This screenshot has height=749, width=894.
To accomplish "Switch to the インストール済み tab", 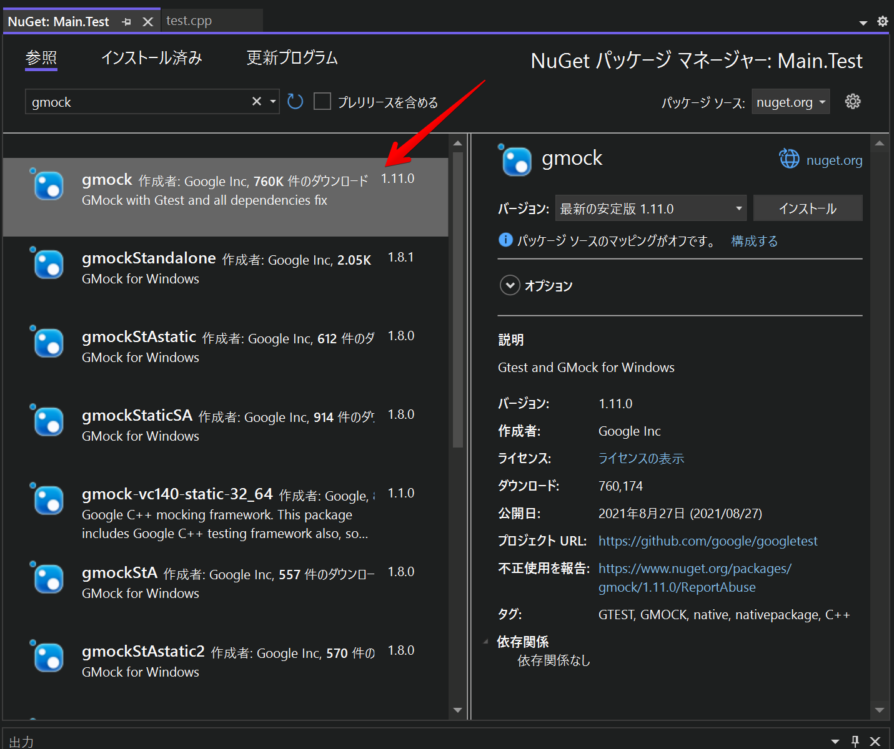I will pyautogui.click(x=152, y=57).
